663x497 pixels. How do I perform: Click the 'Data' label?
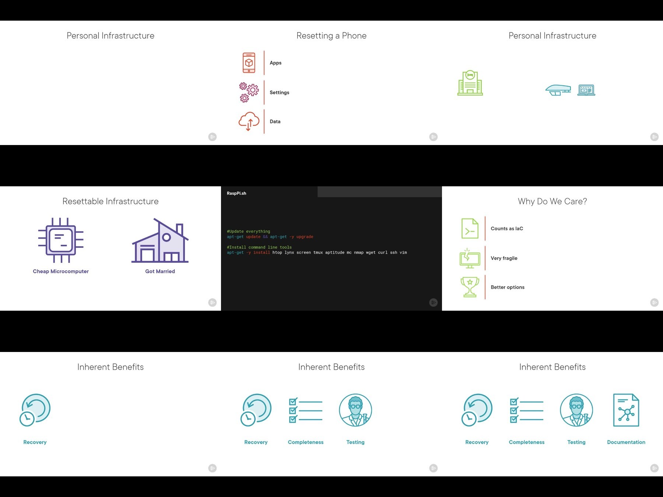275,121
